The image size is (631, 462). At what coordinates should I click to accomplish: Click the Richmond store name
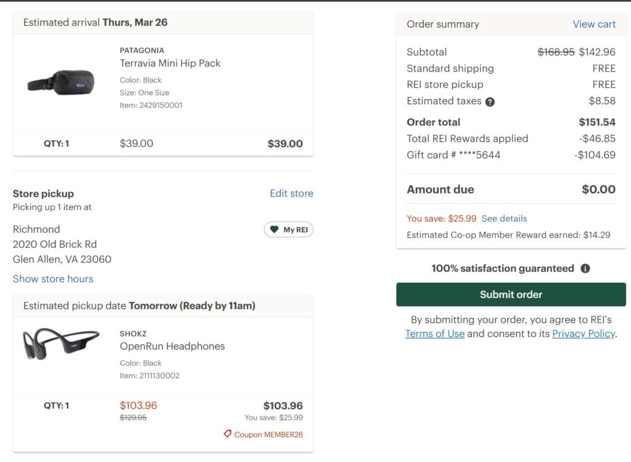pos(36,229)
